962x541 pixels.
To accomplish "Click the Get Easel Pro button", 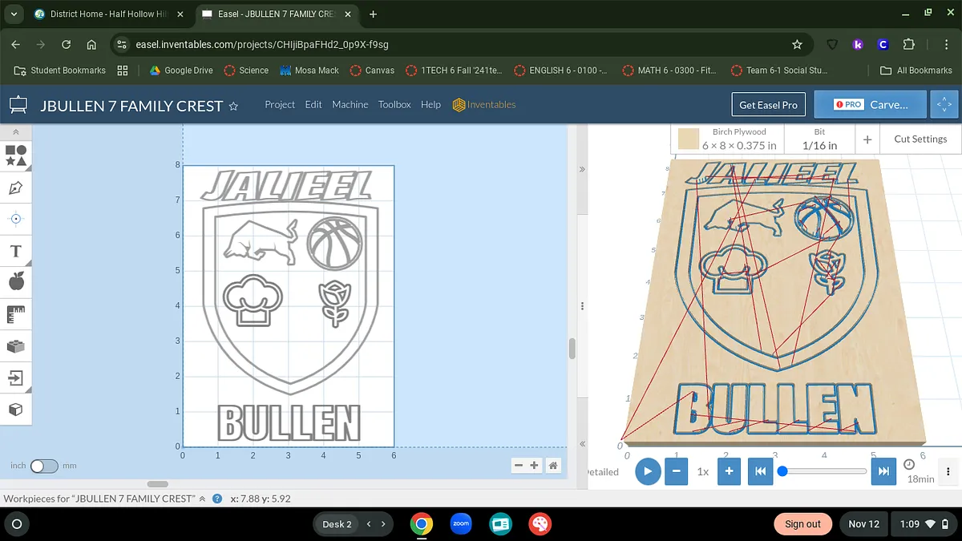I will coord(768,105).
